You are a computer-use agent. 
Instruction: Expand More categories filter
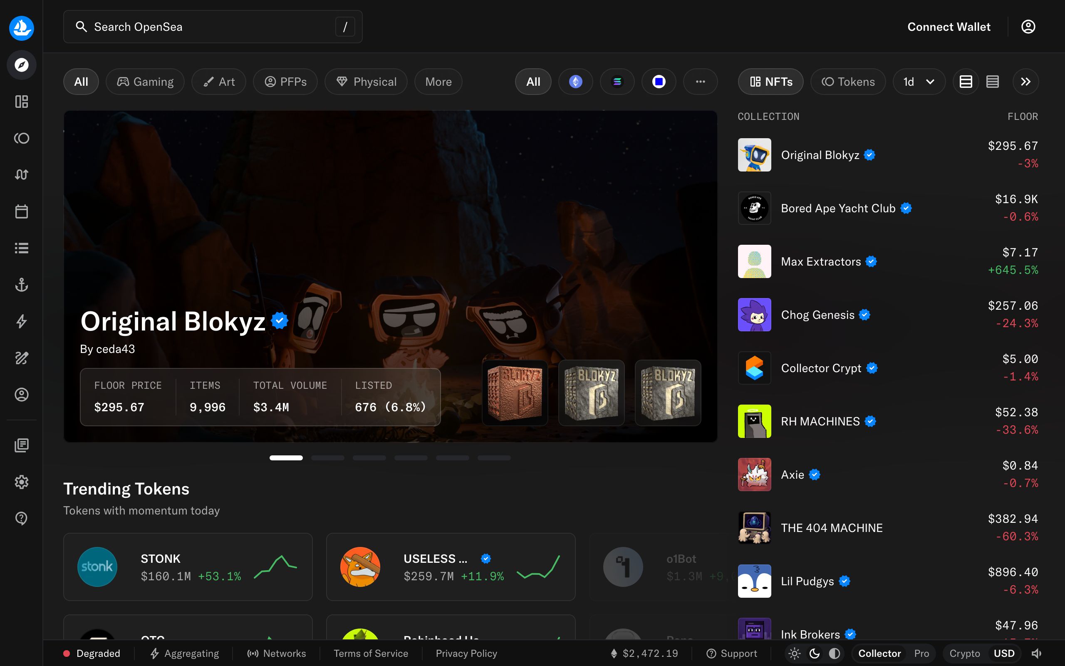click(x=438, y=82)
